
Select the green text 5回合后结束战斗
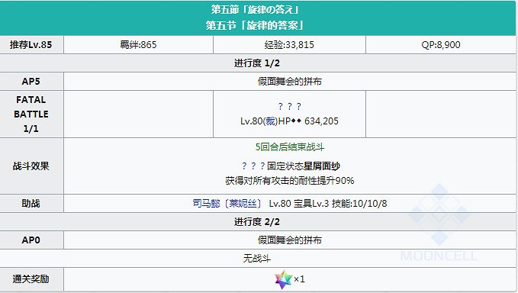point(290,147)
